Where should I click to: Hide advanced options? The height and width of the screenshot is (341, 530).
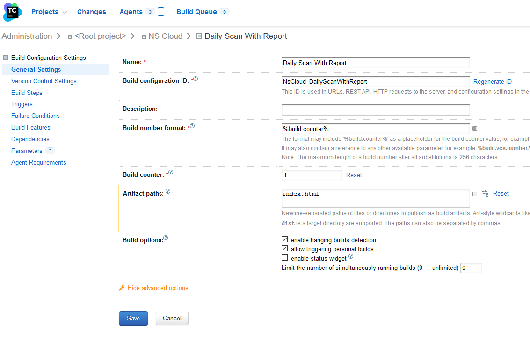coord(158,288)
